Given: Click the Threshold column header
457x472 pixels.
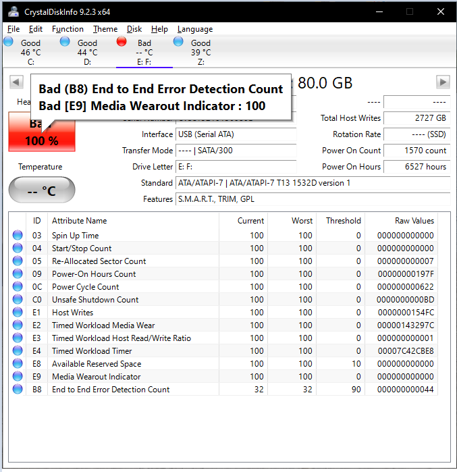Looking at the screenshot, I should pos(341,221).
